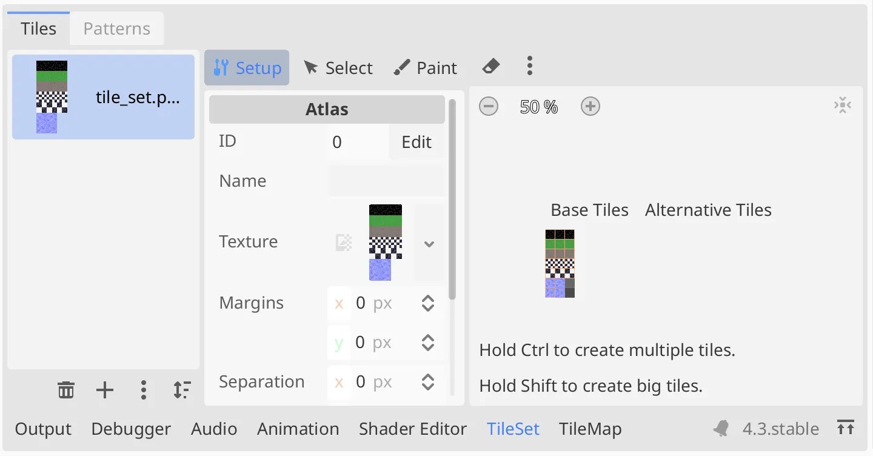Open the Texture dropdown arrow
The image size is (873, 456).
click(x=429, y=244)
